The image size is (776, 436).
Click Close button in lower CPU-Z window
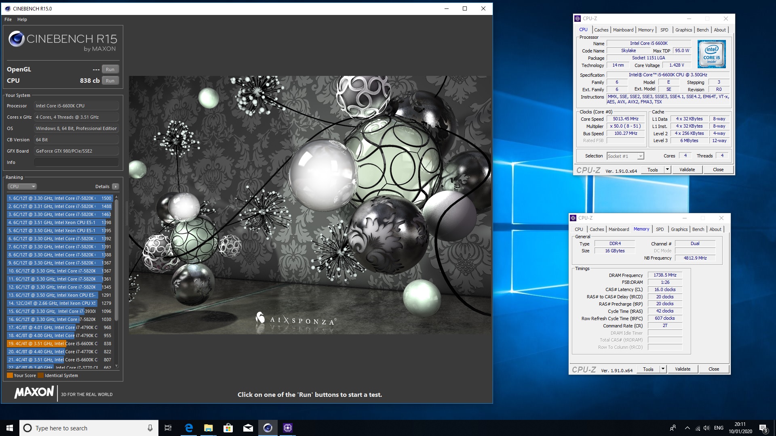click(x=714, y=369)
